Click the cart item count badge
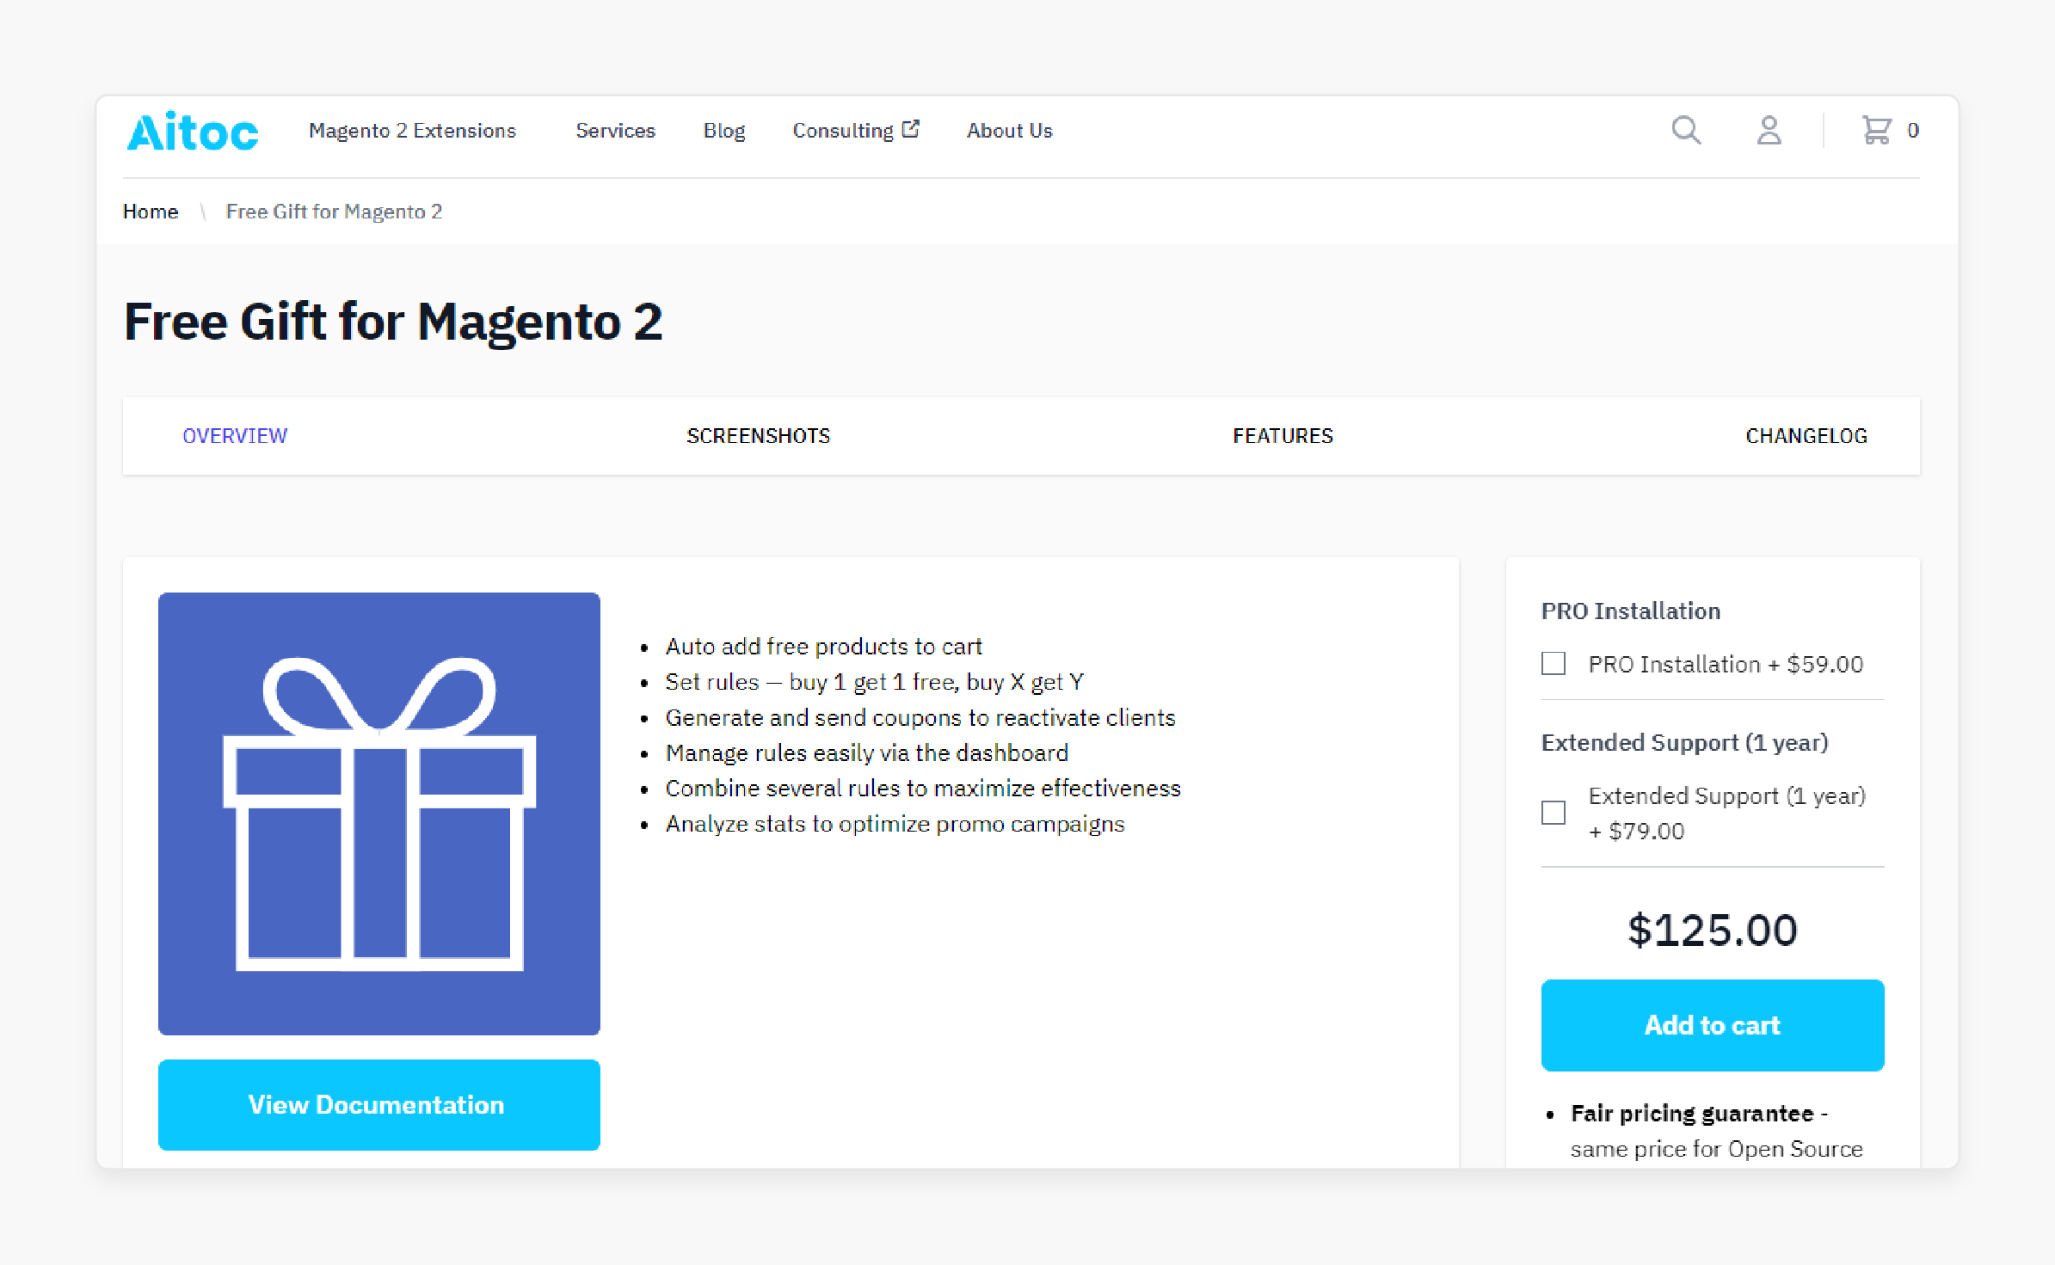Screen dimensions: 2055x1265 [1912, 129]
